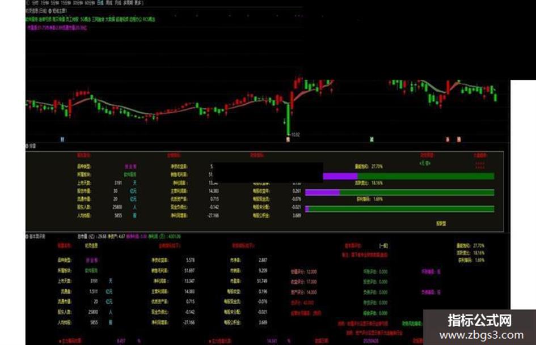Viewport: 536px width, 345px height.
Task: Click the 一般 rating label
Action: tap(383, 246)
